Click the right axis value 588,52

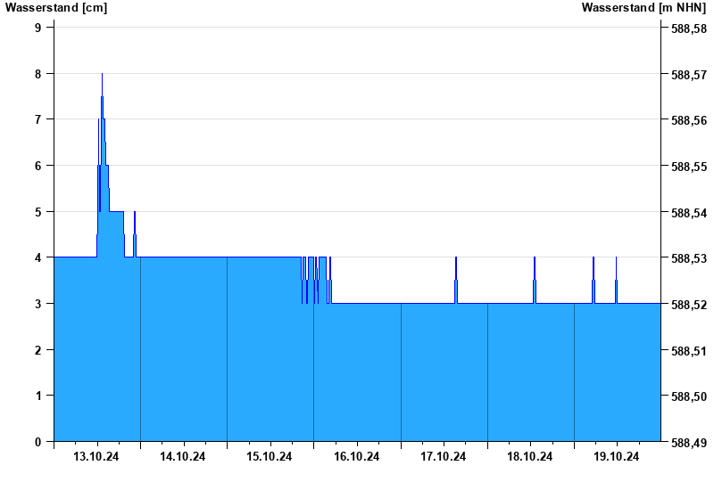[x=689, y=305]
